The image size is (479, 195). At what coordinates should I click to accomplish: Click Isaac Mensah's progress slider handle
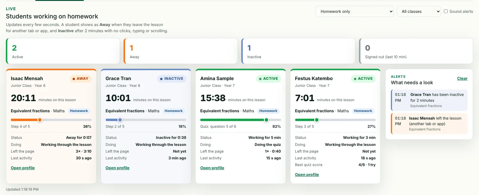point(40,120)
